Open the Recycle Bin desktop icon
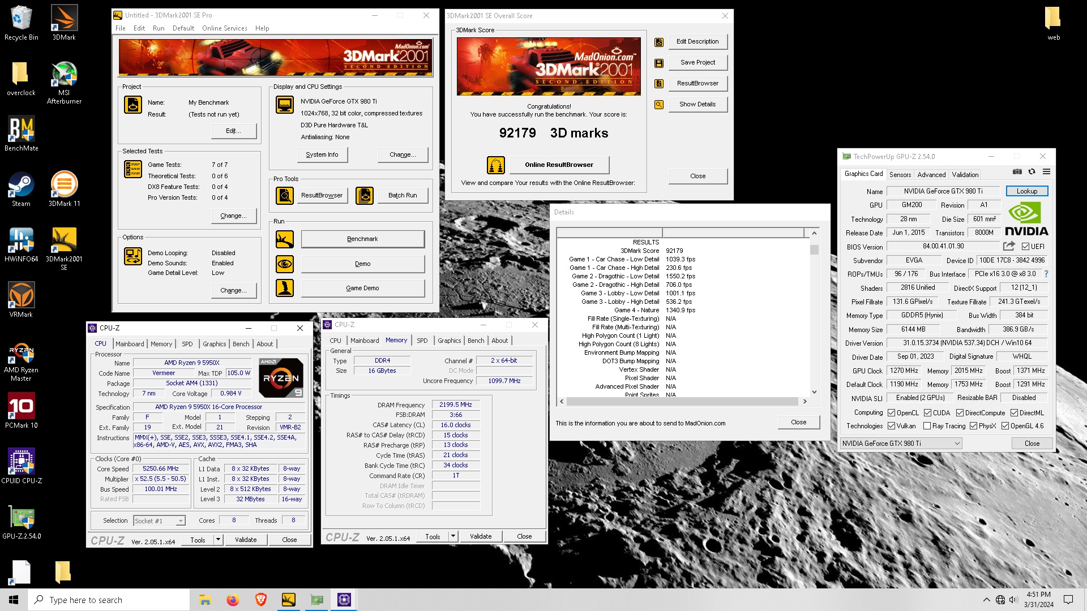The image size is (1087, 611). pos(21,23)
